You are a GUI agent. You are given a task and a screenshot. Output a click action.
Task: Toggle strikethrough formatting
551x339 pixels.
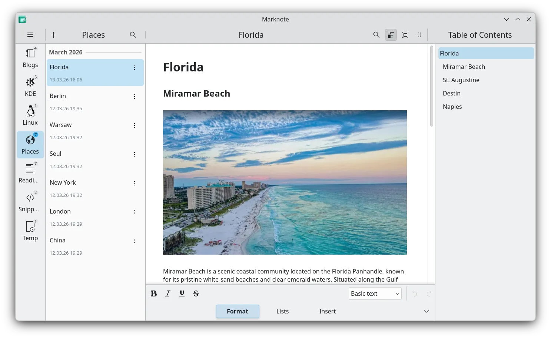196,293
